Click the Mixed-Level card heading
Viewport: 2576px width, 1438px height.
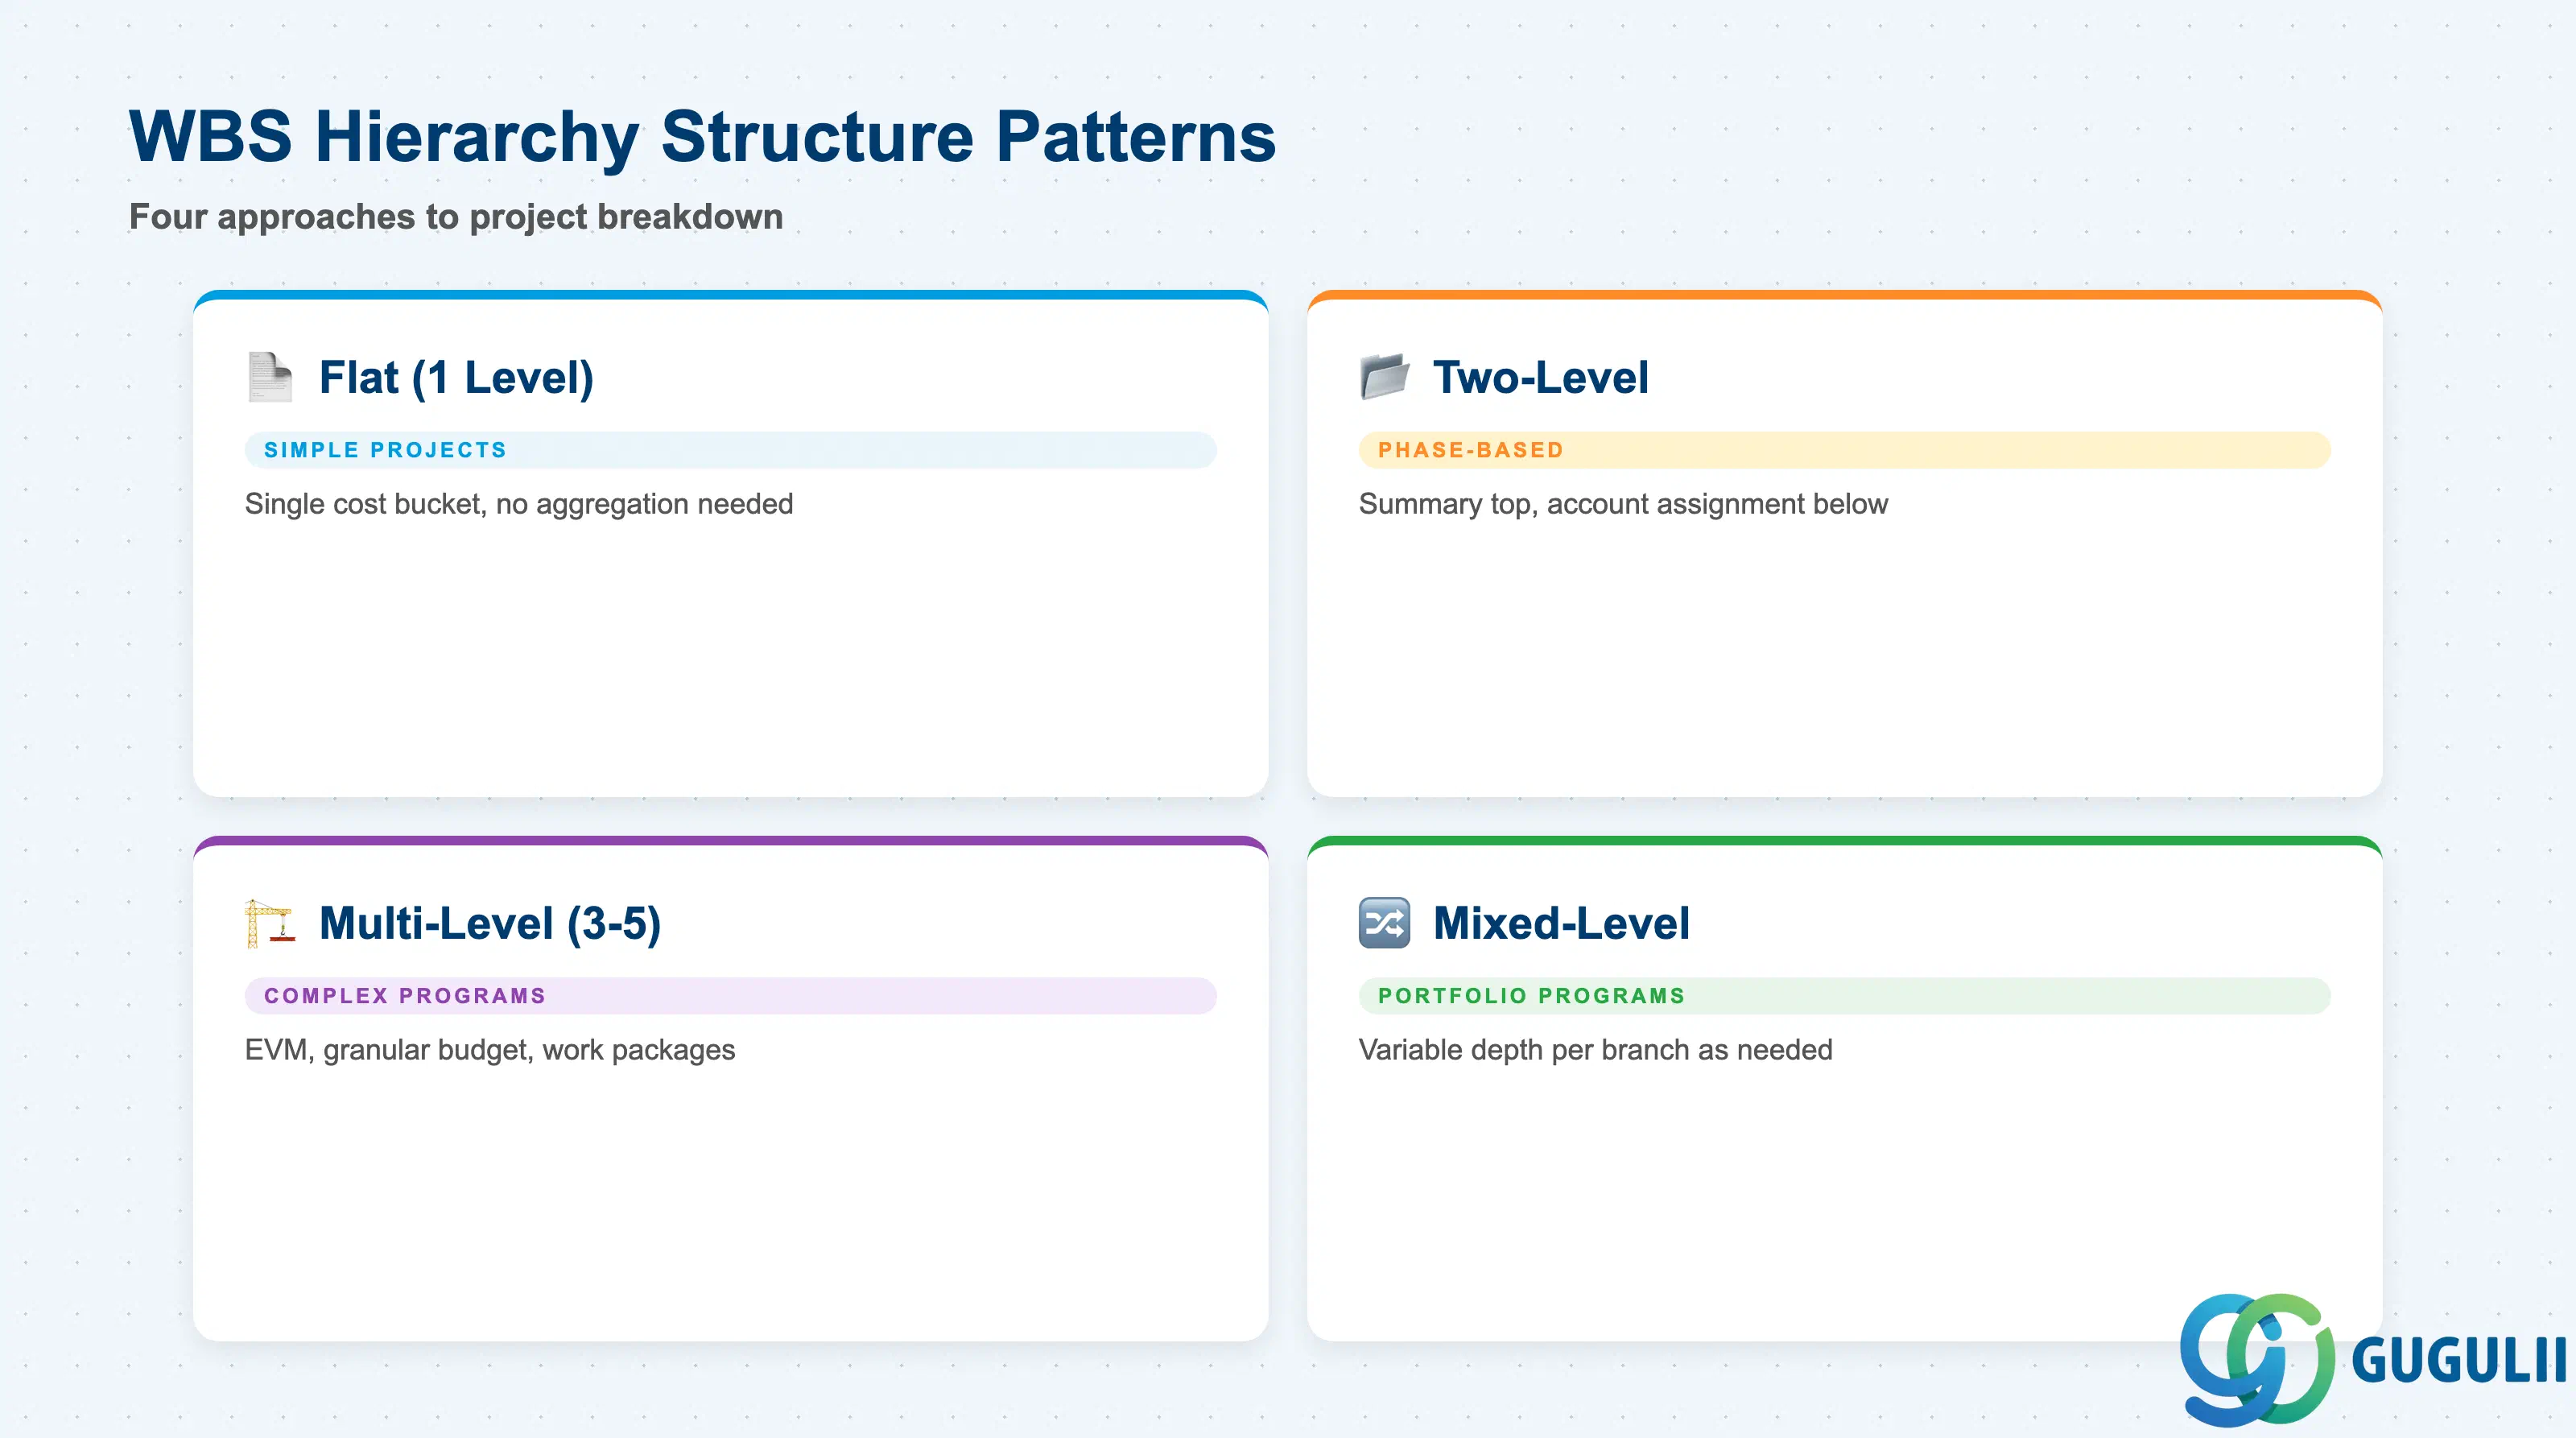(1561, 924)
